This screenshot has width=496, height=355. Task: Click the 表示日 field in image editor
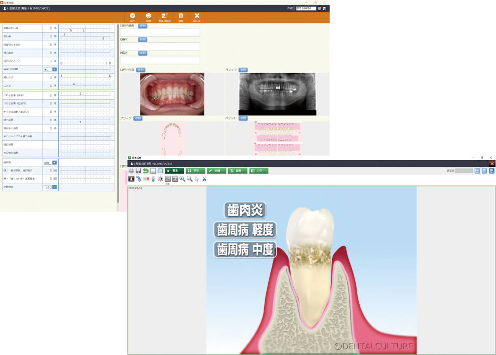tap(464, 170)
